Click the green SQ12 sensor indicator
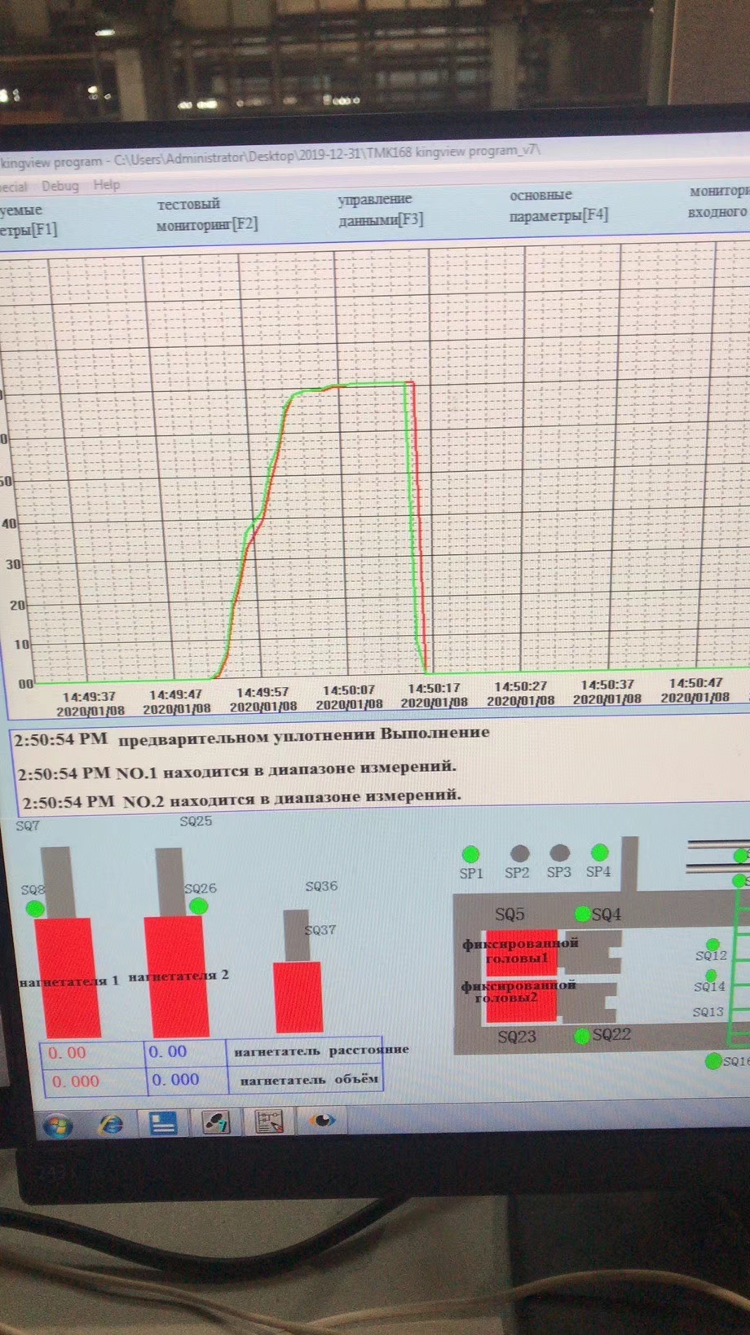Viewport: 750px width, 1335px height. (x=712, y=945)
